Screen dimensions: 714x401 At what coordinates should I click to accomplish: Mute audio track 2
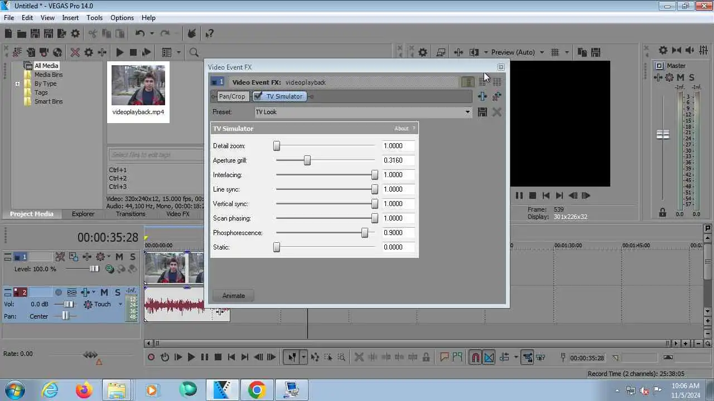104,292
